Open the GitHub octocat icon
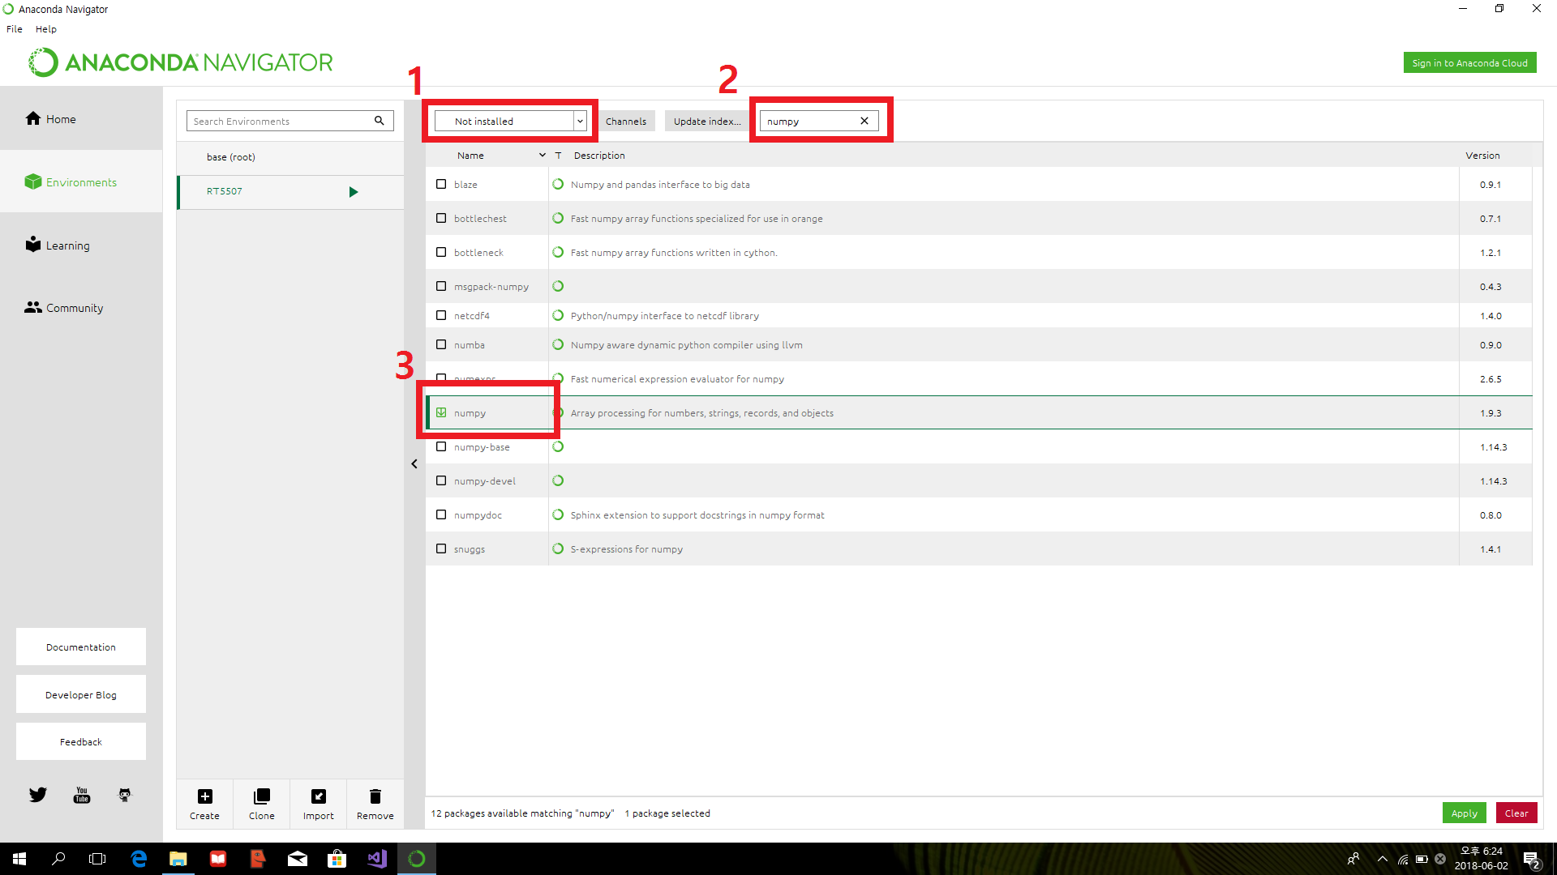The width and height of the screenshot is (1557, 875). coord(125,795)
